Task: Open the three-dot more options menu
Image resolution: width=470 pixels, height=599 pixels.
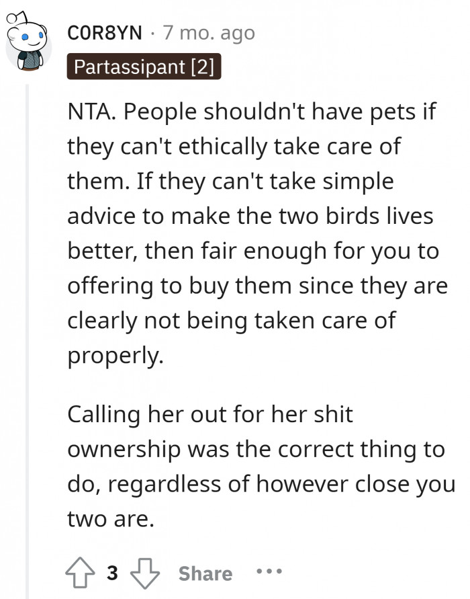Action: point(269,572)
